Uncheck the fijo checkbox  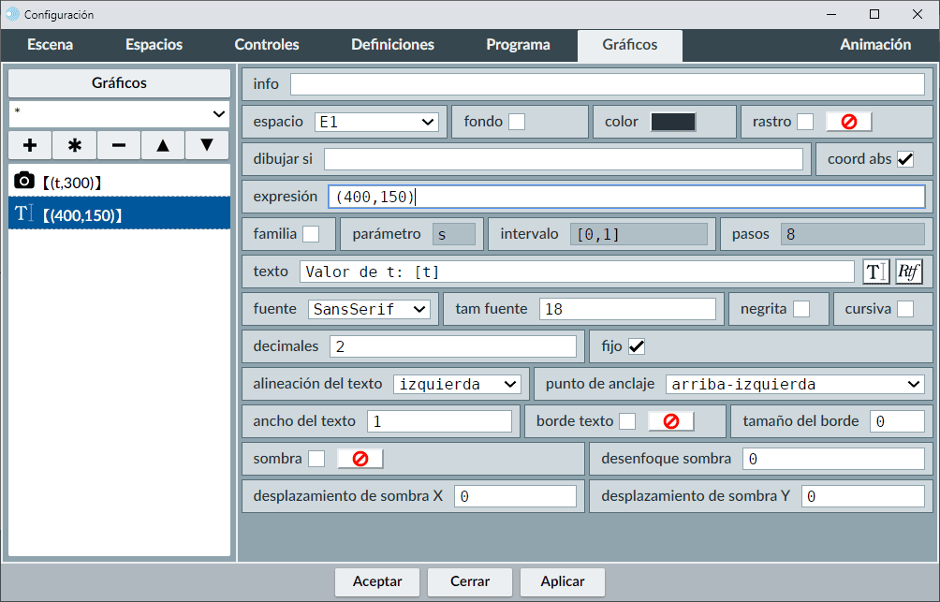pyautogui.click(x=637, y=346)
